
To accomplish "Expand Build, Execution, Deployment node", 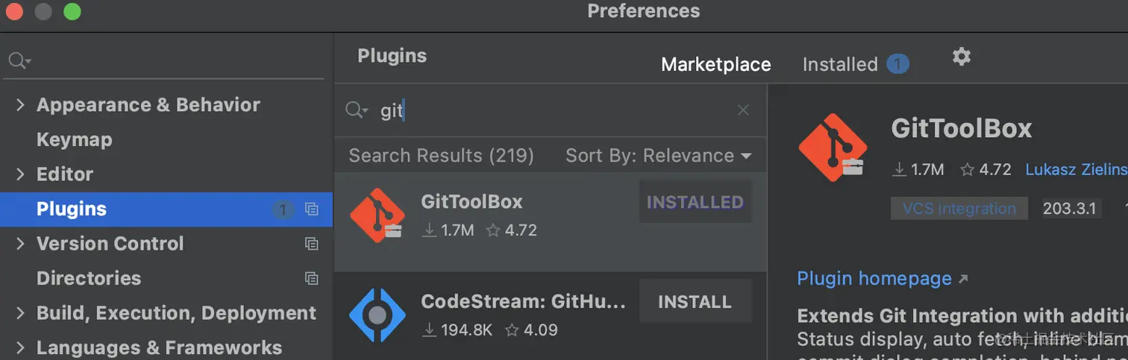I will point(20,313).
